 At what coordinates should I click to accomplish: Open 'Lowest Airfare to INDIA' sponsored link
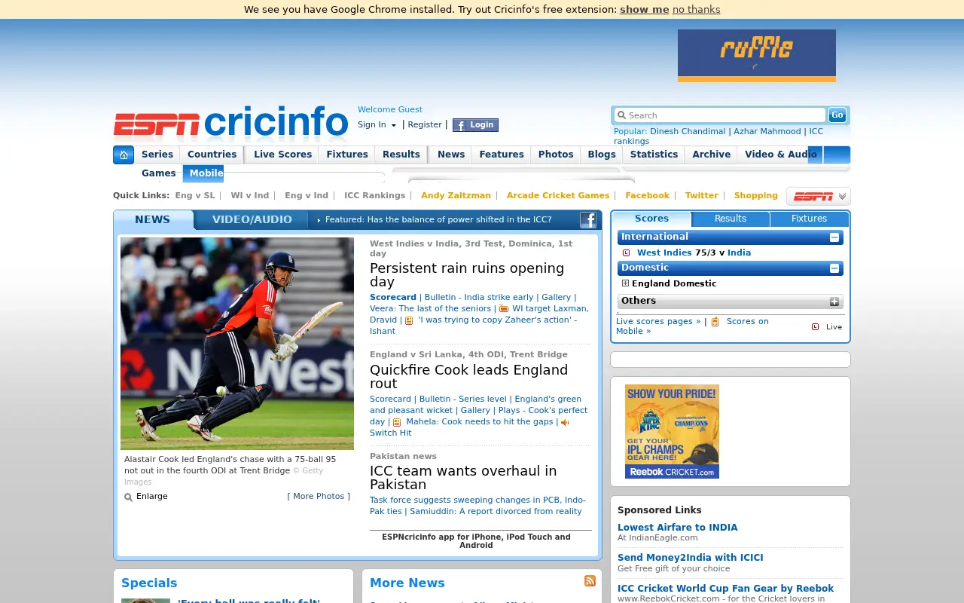(677, 528)
